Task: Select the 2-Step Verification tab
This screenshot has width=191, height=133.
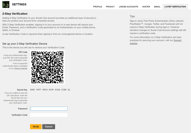Action: click(175, 7)
